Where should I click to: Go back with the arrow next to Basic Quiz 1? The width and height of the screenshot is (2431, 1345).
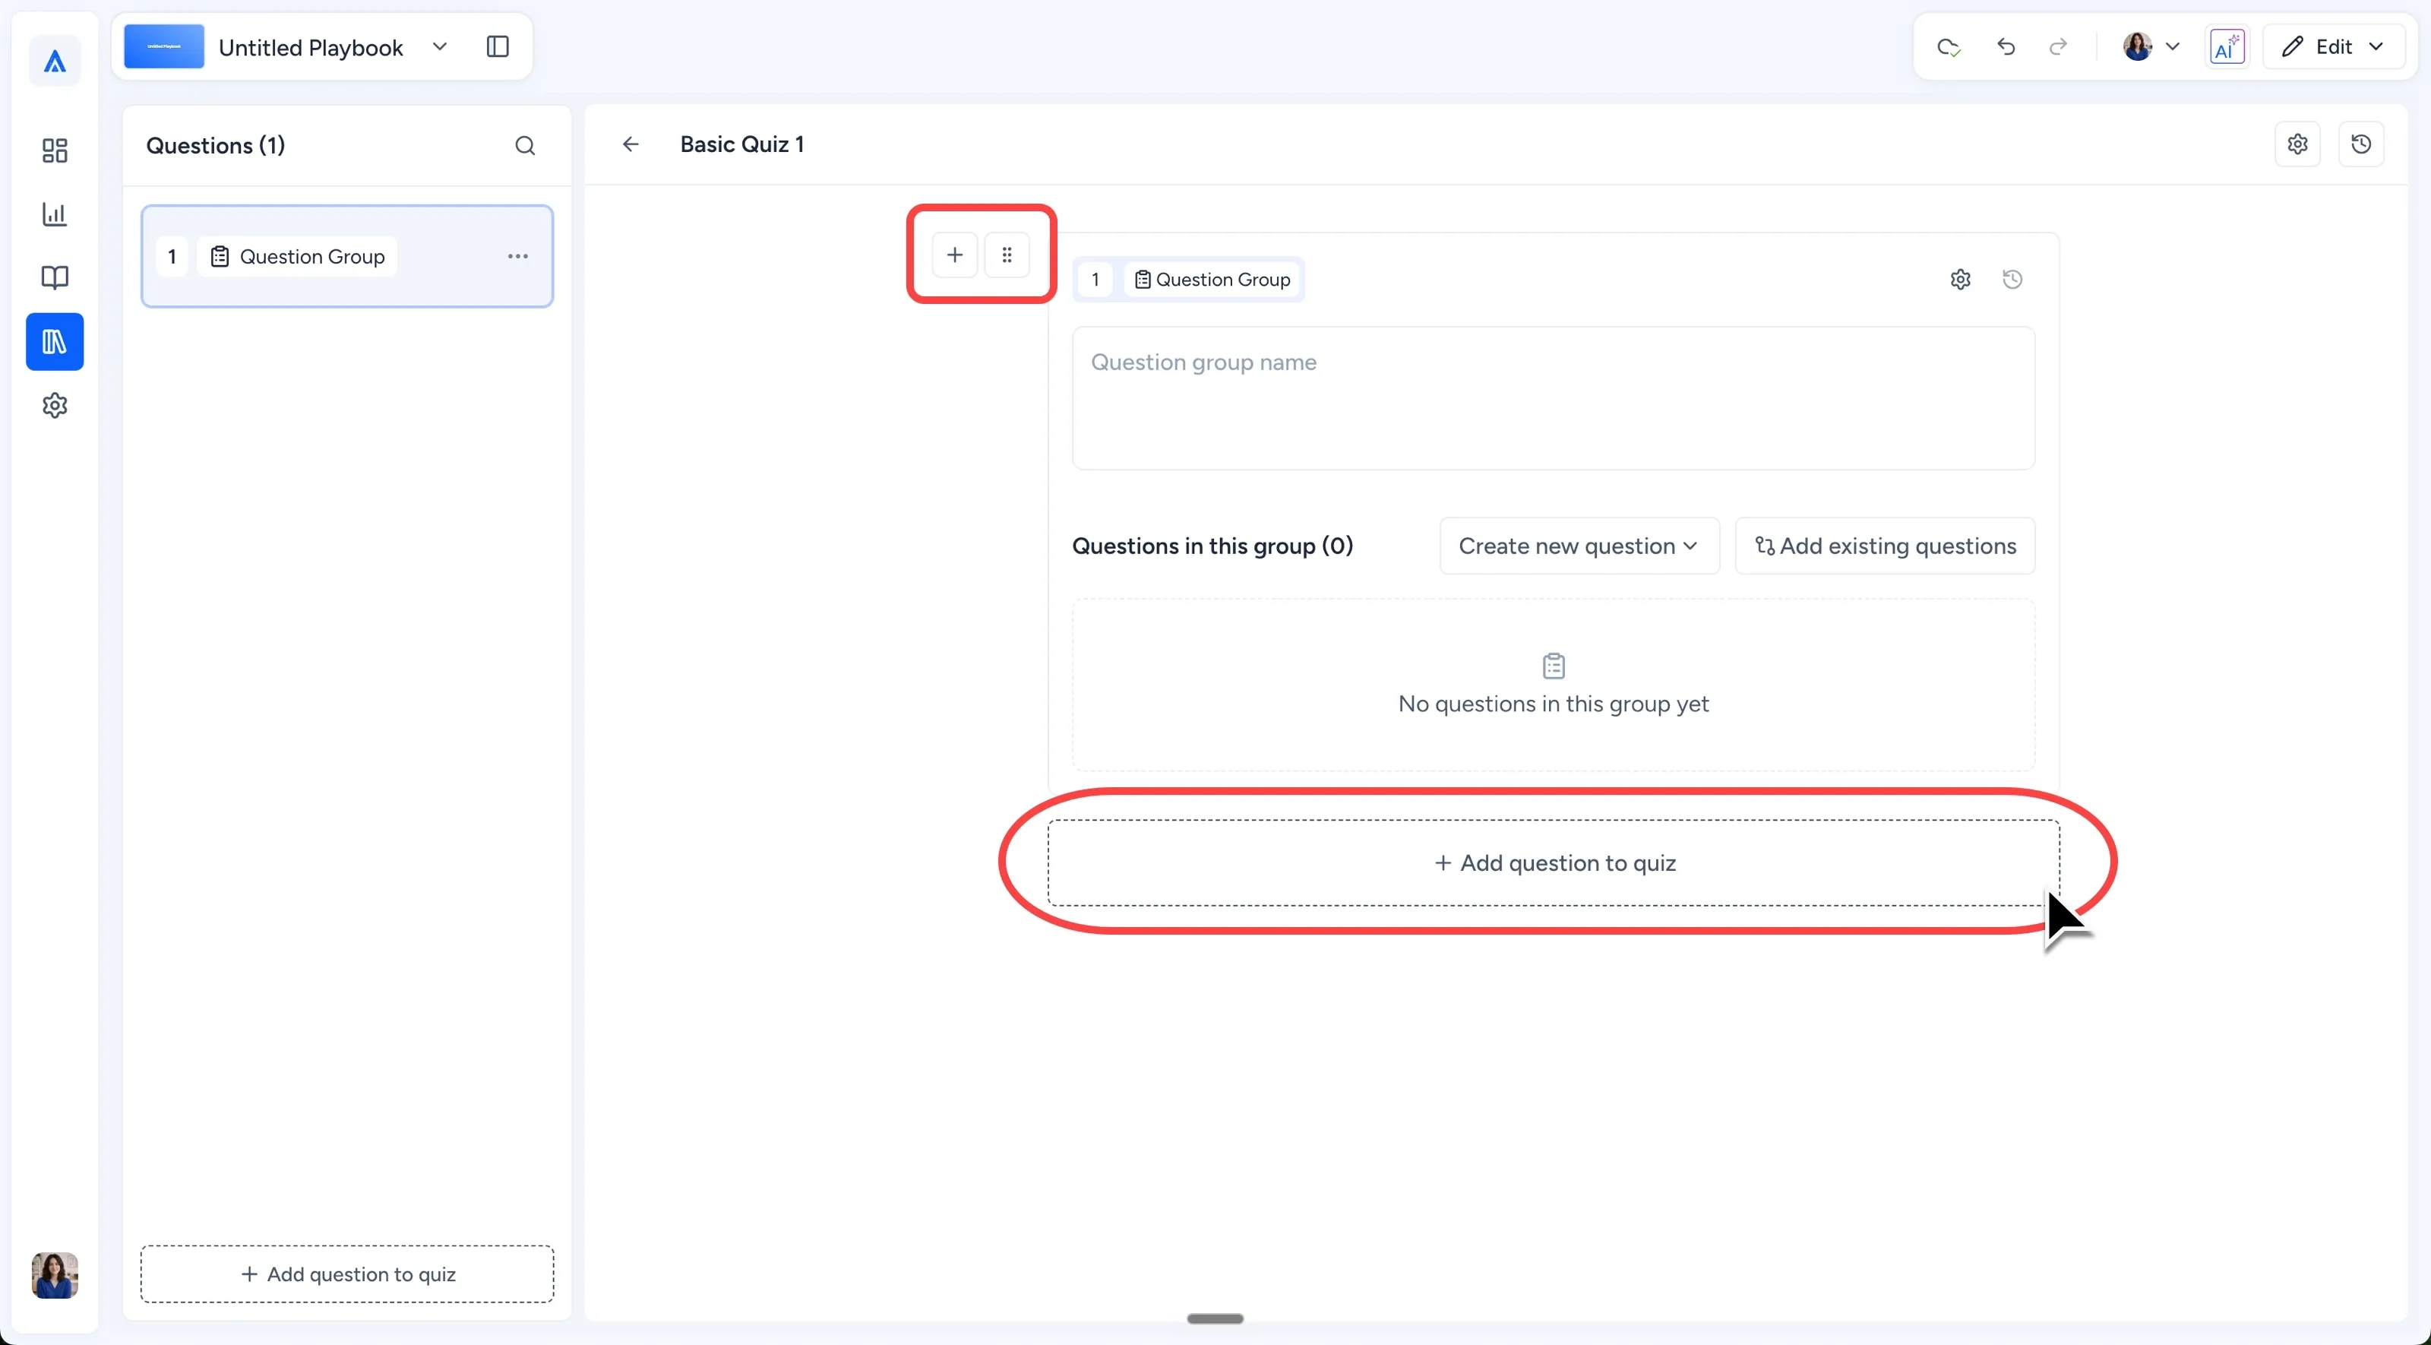pos(631,144)
